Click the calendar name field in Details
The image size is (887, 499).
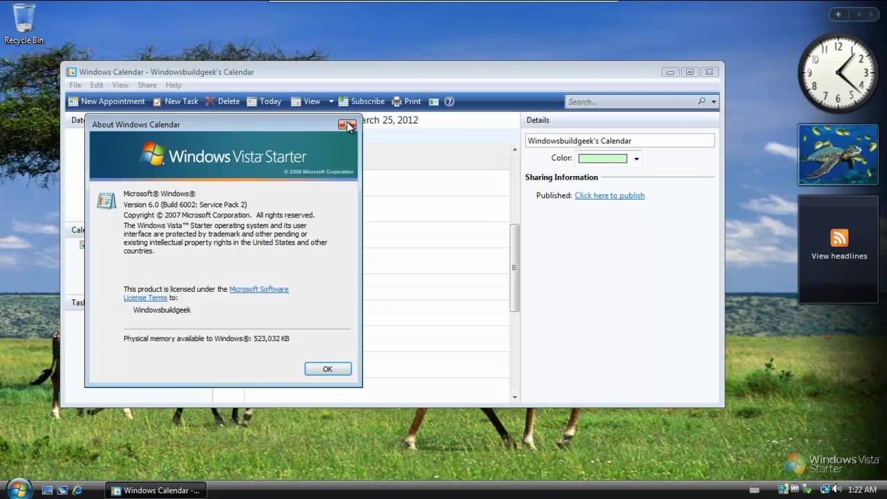tap(620, 141)
